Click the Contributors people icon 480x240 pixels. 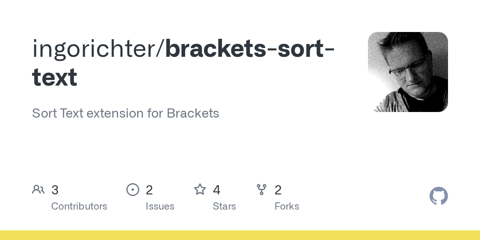pos(38,190)
